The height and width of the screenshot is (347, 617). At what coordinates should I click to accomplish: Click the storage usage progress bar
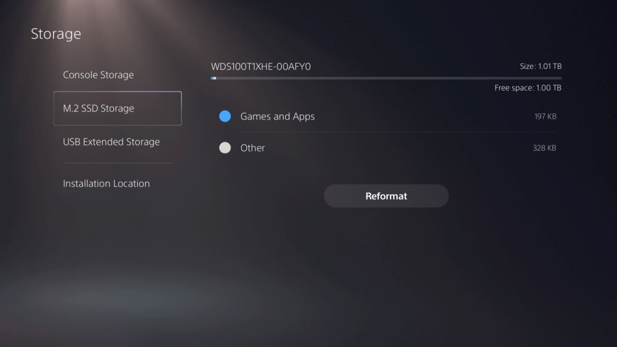(386, 78)
